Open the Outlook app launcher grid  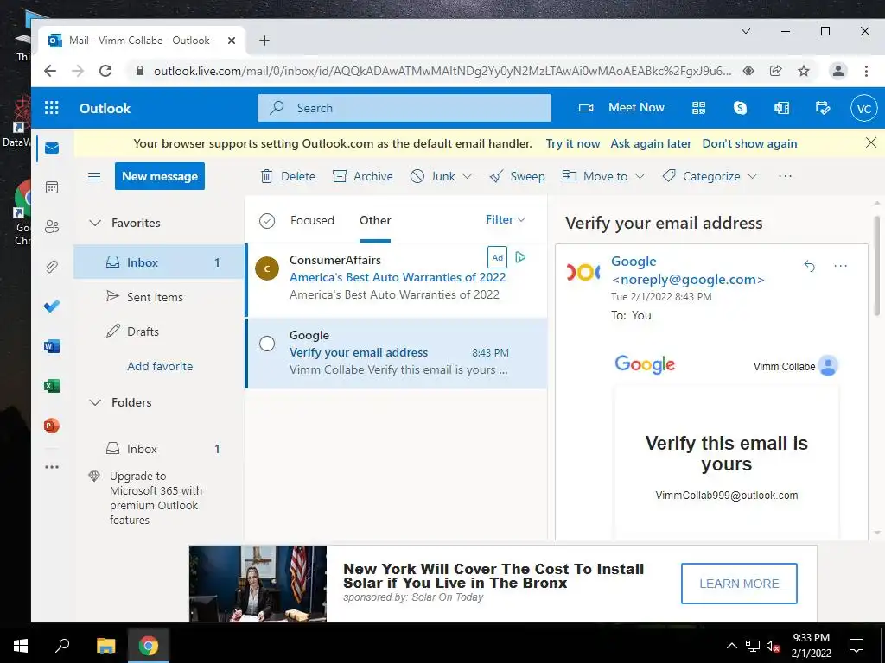tap(51, 108)
